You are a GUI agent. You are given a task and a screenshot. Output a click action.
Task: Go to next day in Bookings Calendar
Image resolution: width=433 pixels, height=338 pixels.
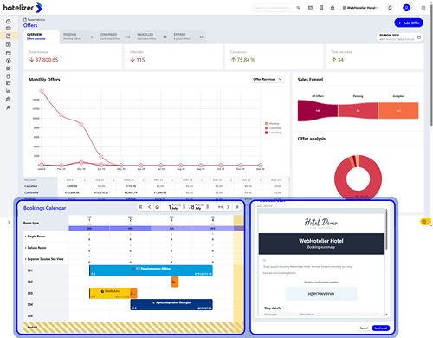tap(228, 207)
